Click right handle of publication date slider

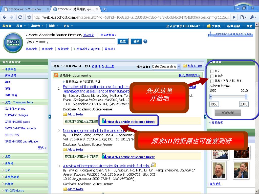click(x=246, y=96)
